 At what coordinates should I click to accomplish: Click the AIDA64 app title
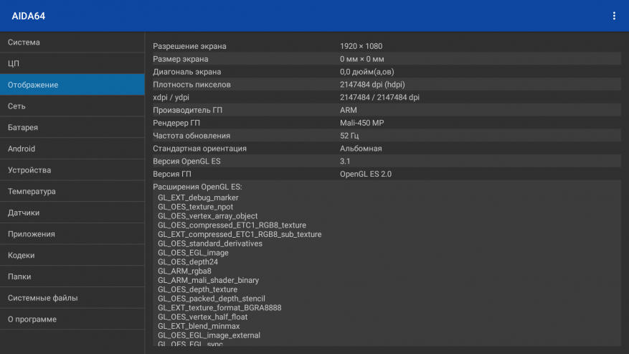(29, 16)
